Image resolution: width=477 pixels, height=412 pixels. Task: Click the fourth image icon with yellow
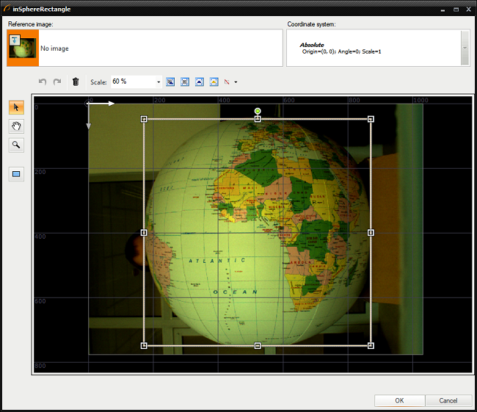point(214,82)
